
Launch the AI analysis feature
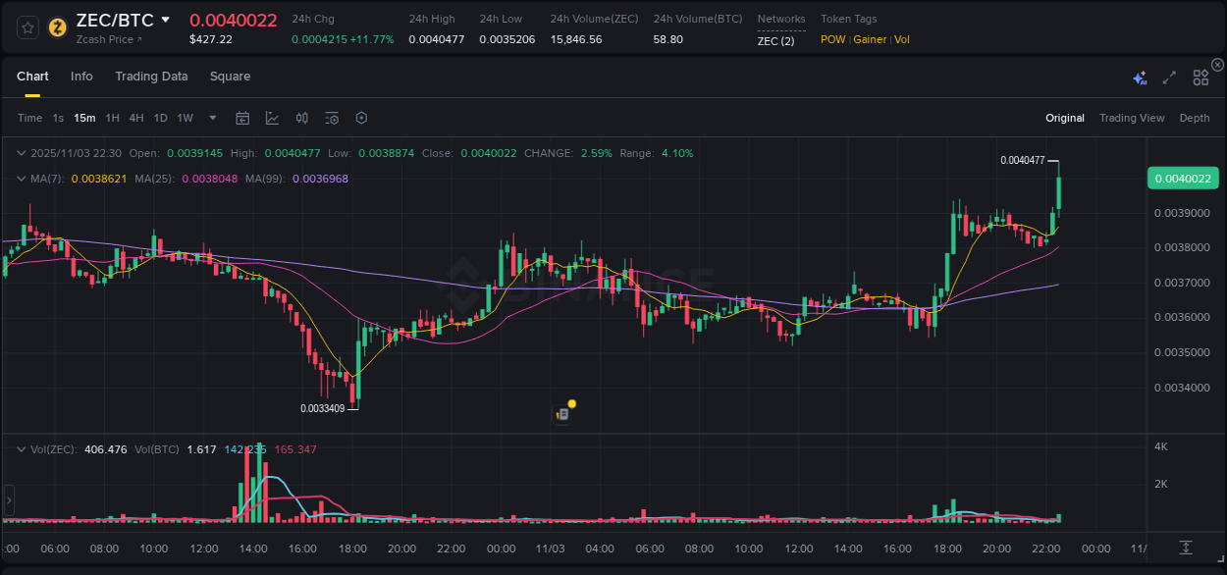click(1140, 77)
